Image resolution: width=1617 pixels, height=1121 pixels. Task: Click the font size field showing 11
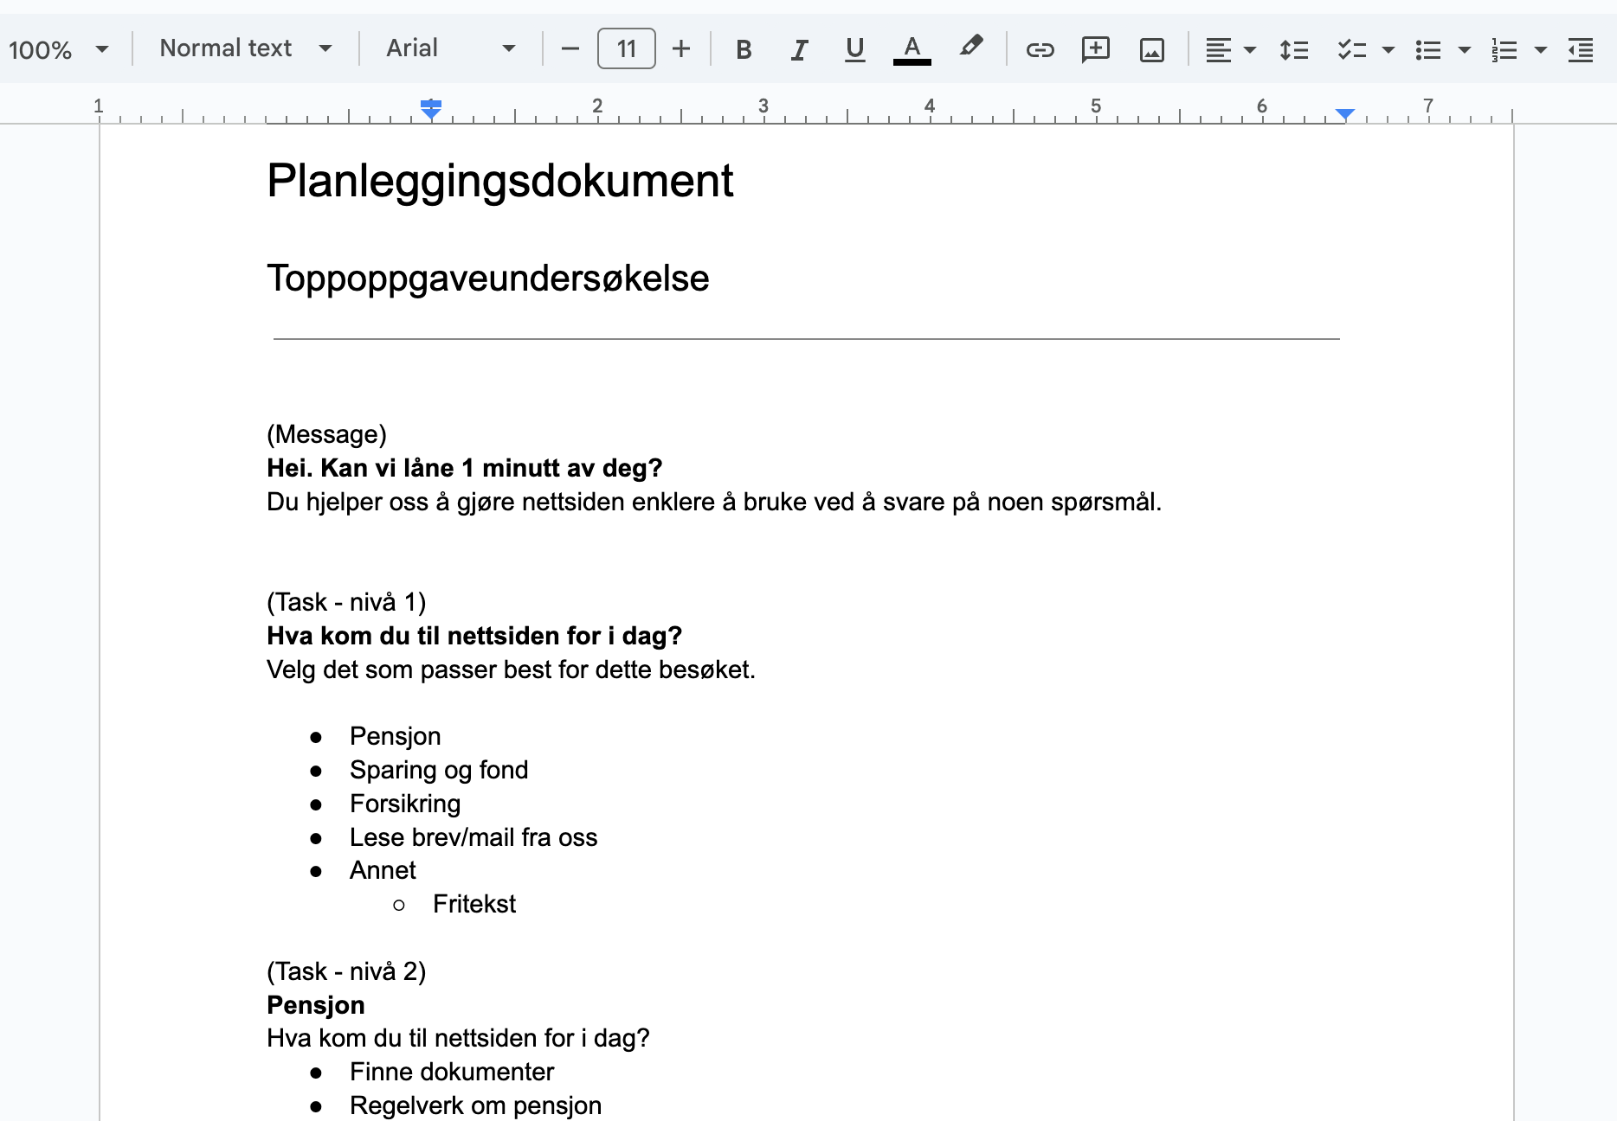pyautogui.click(x=626, y=48)
